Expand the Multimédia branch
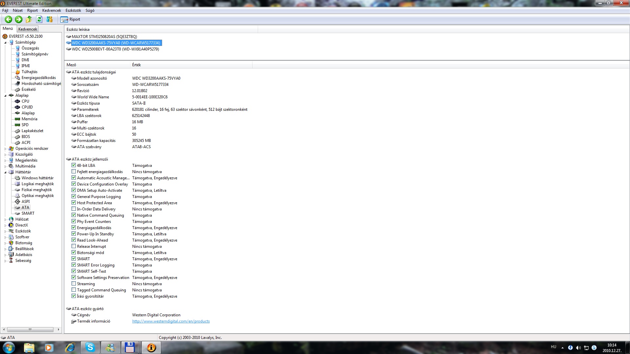 coord(5,167)
